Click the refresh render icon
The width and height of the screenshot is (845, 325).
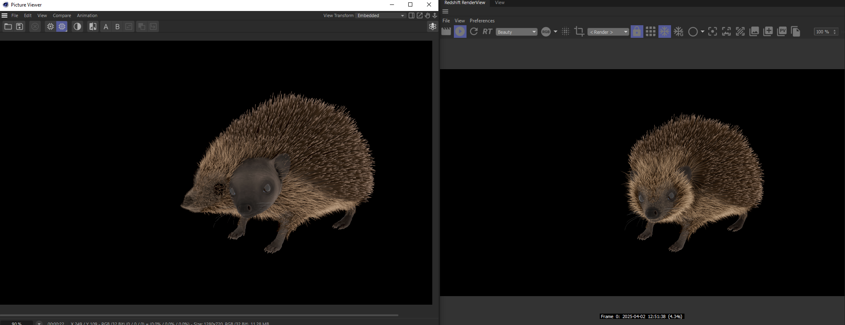[x=473, y=32]
